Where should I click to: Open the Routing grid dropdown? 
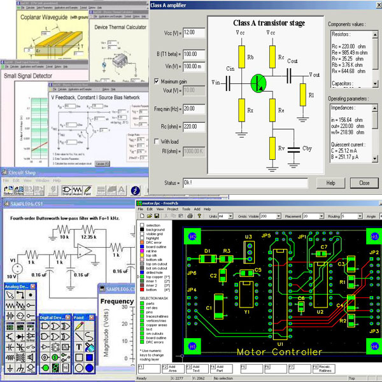pos(360,216)
